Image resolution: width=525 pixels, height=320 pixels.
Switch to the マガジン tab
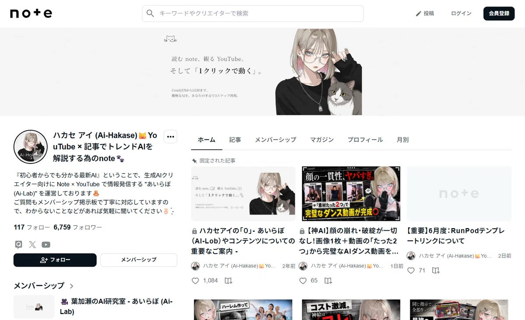322,140
